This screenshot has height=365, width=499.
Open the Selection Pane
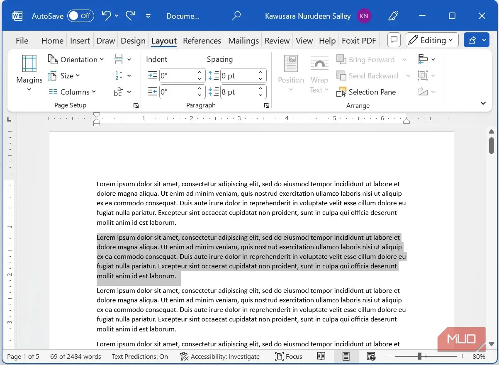point(366,92)
